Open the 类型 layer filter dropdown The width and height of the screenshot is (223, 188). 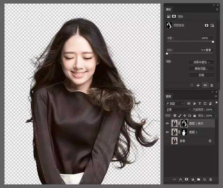(175, 103)
